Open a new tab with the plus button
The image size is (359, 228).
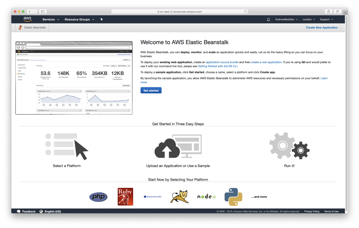[x=346, y=13]
